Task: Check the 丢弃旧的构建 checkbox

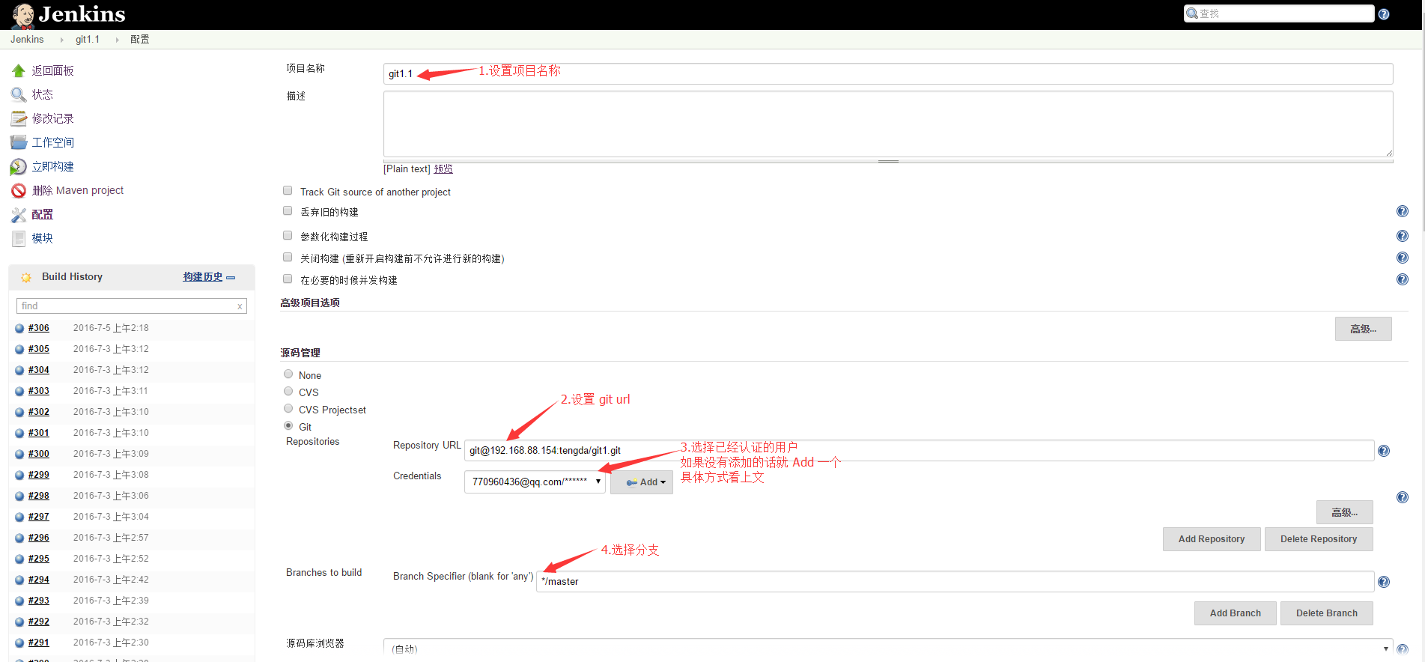Action: click(x=288, y=210)
